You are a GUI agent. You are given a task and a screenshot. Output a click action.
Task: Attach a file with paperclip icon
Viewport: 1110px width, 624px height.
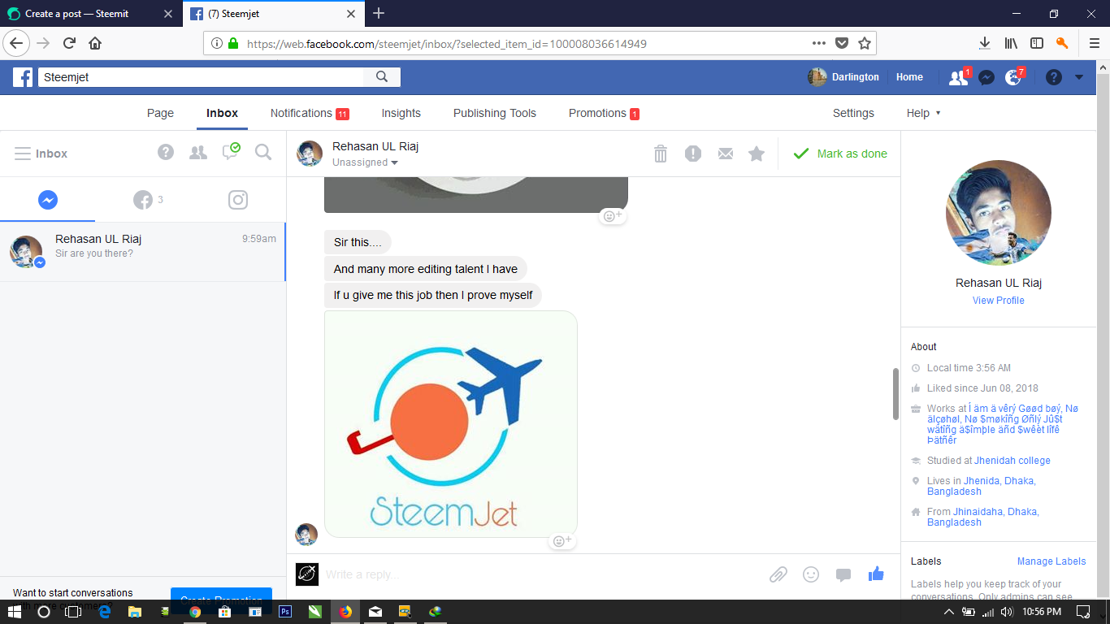778,574
